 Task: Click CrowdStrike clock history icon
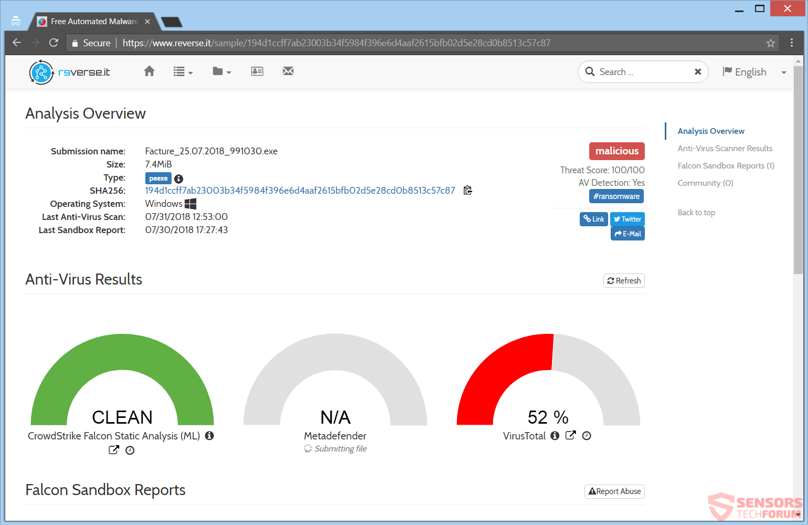(x=130, y=450)
